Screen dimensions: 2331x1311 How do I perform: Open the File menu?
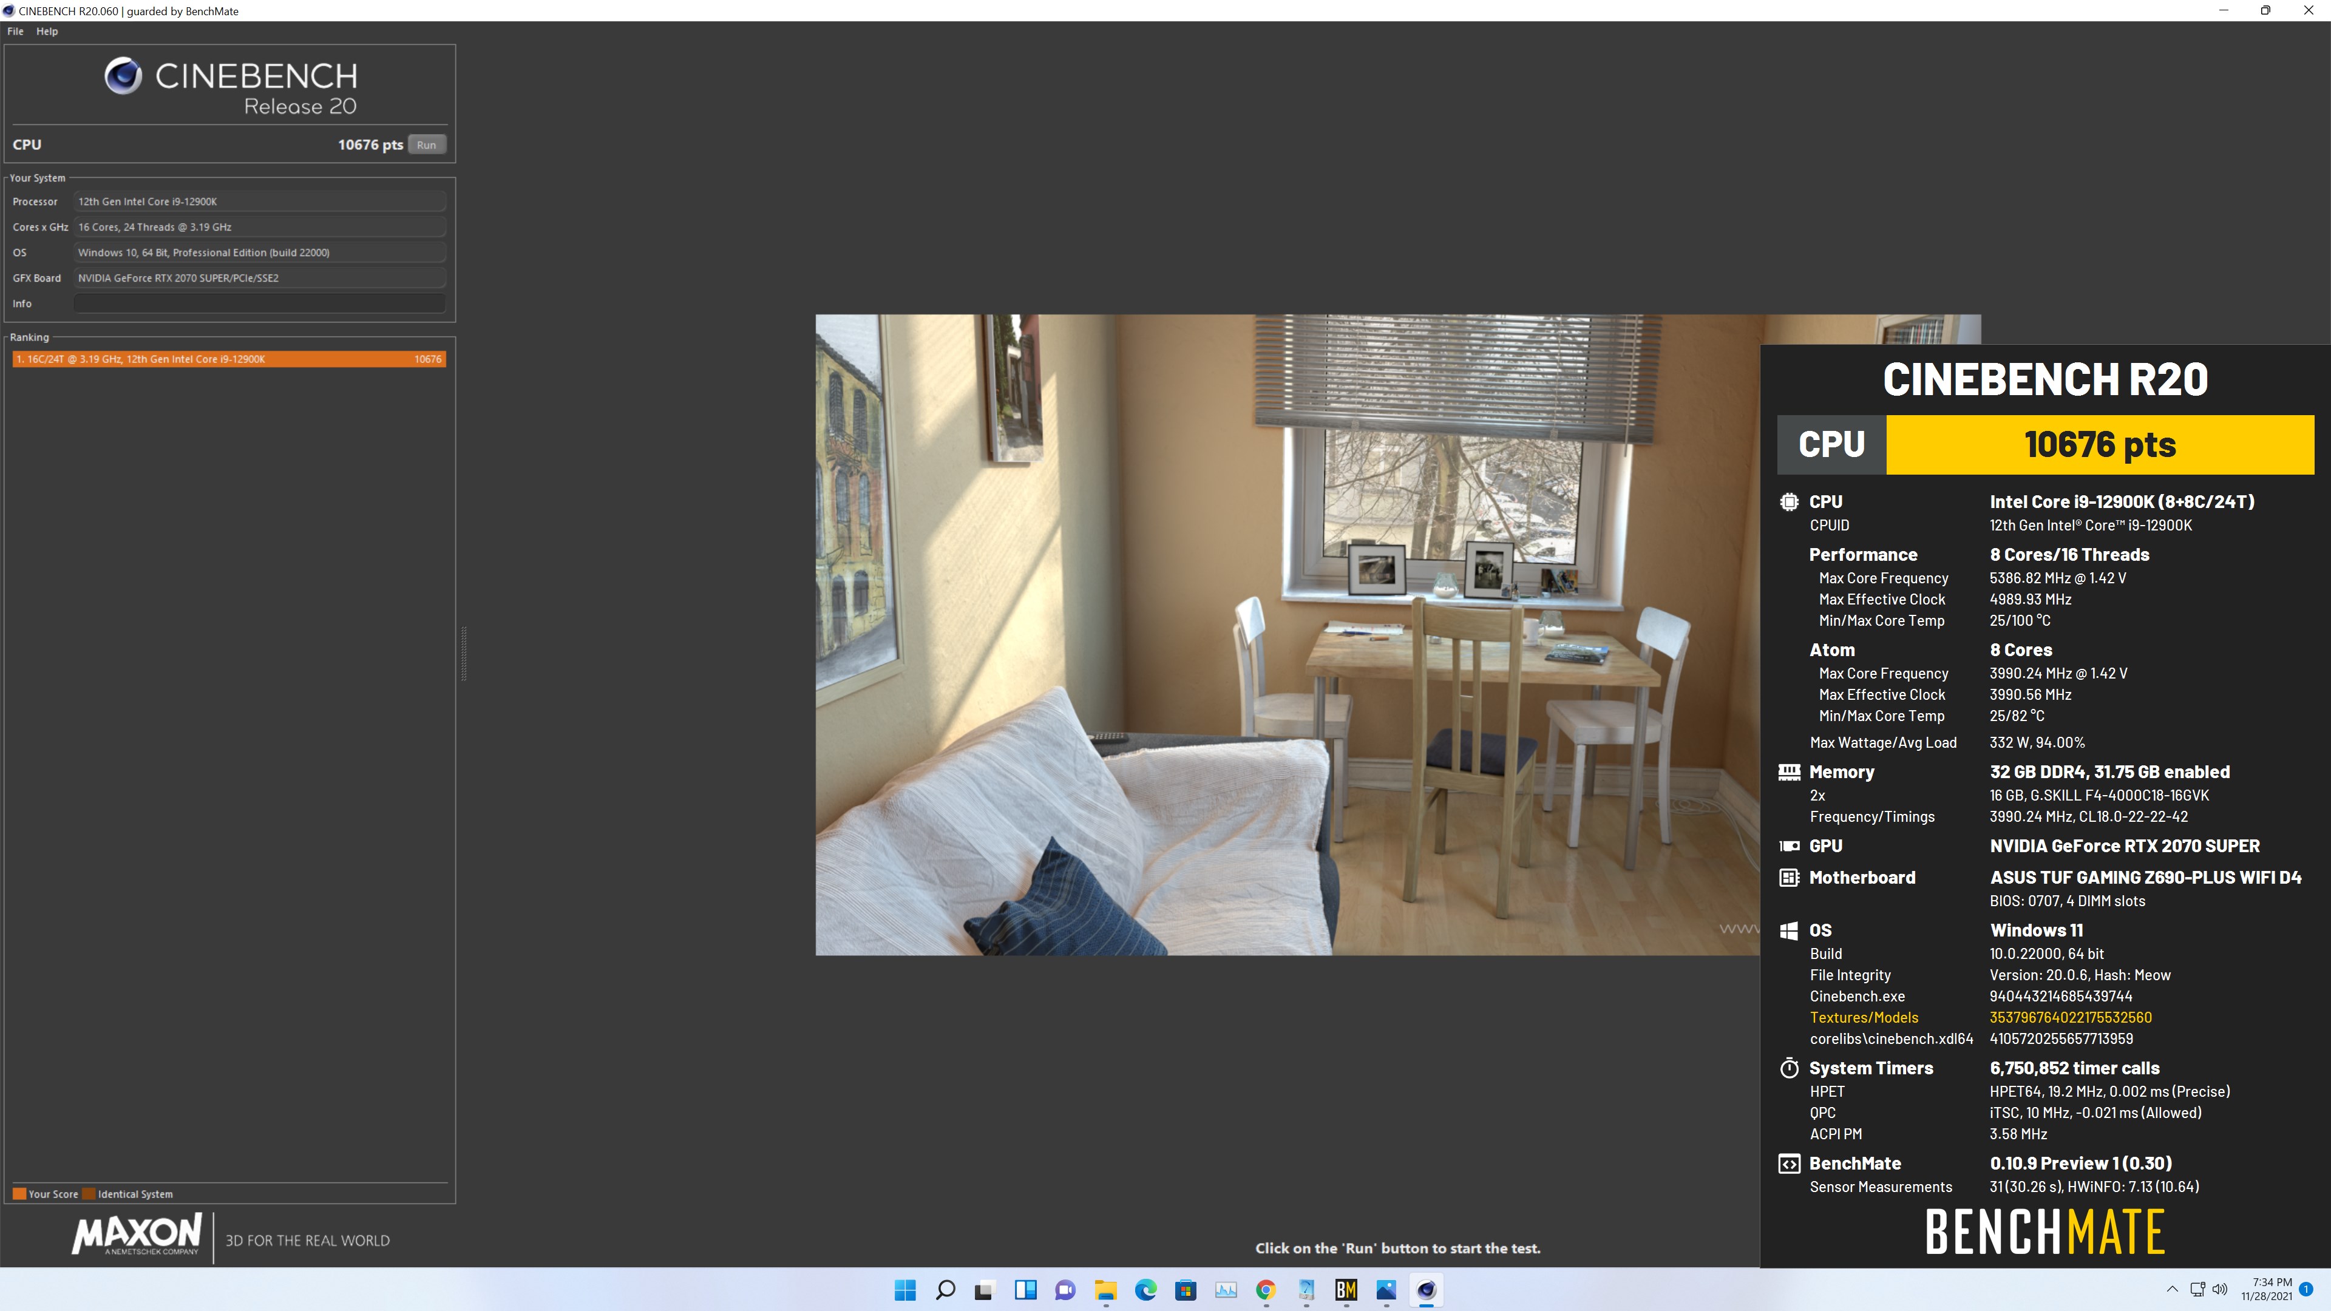tap(15, 31)
